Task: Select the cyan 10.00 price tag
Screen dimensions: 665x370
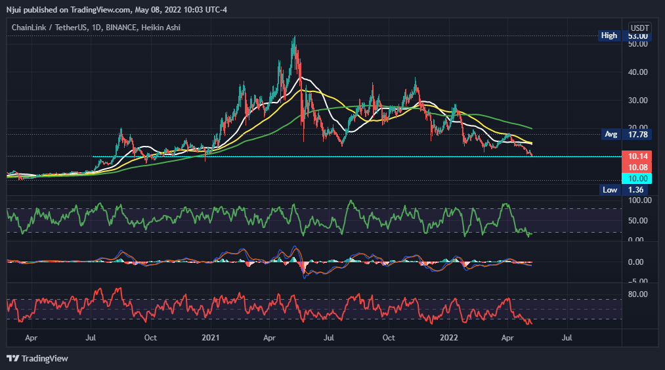Action: pyautogui.click(x=639, y=178)
